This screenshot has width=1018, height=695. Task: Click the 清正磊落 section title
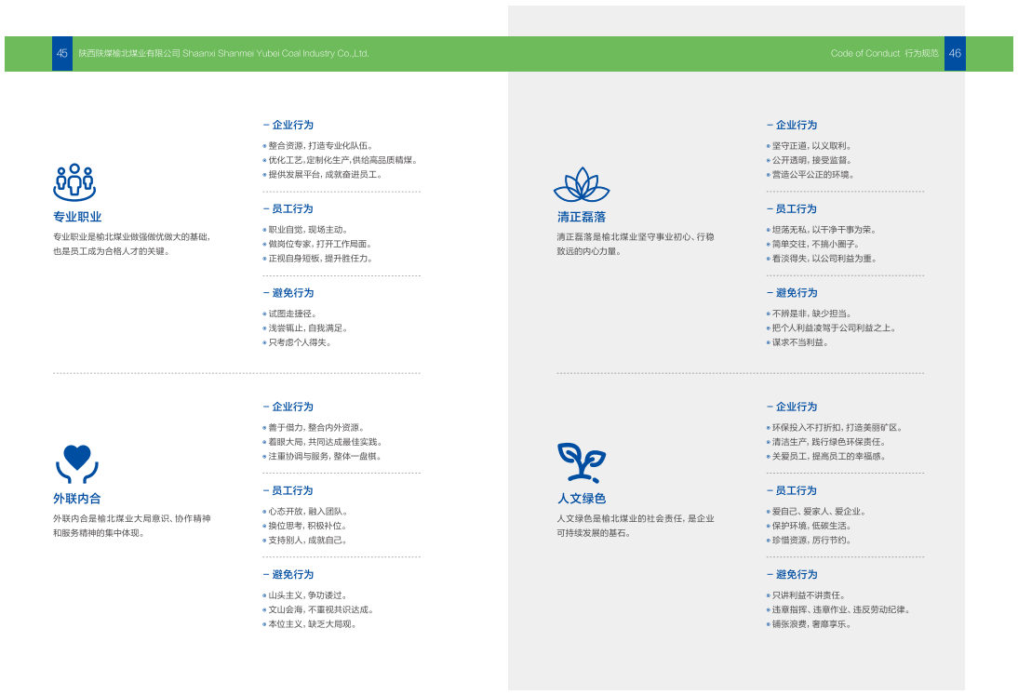click(x=582, y=217)
